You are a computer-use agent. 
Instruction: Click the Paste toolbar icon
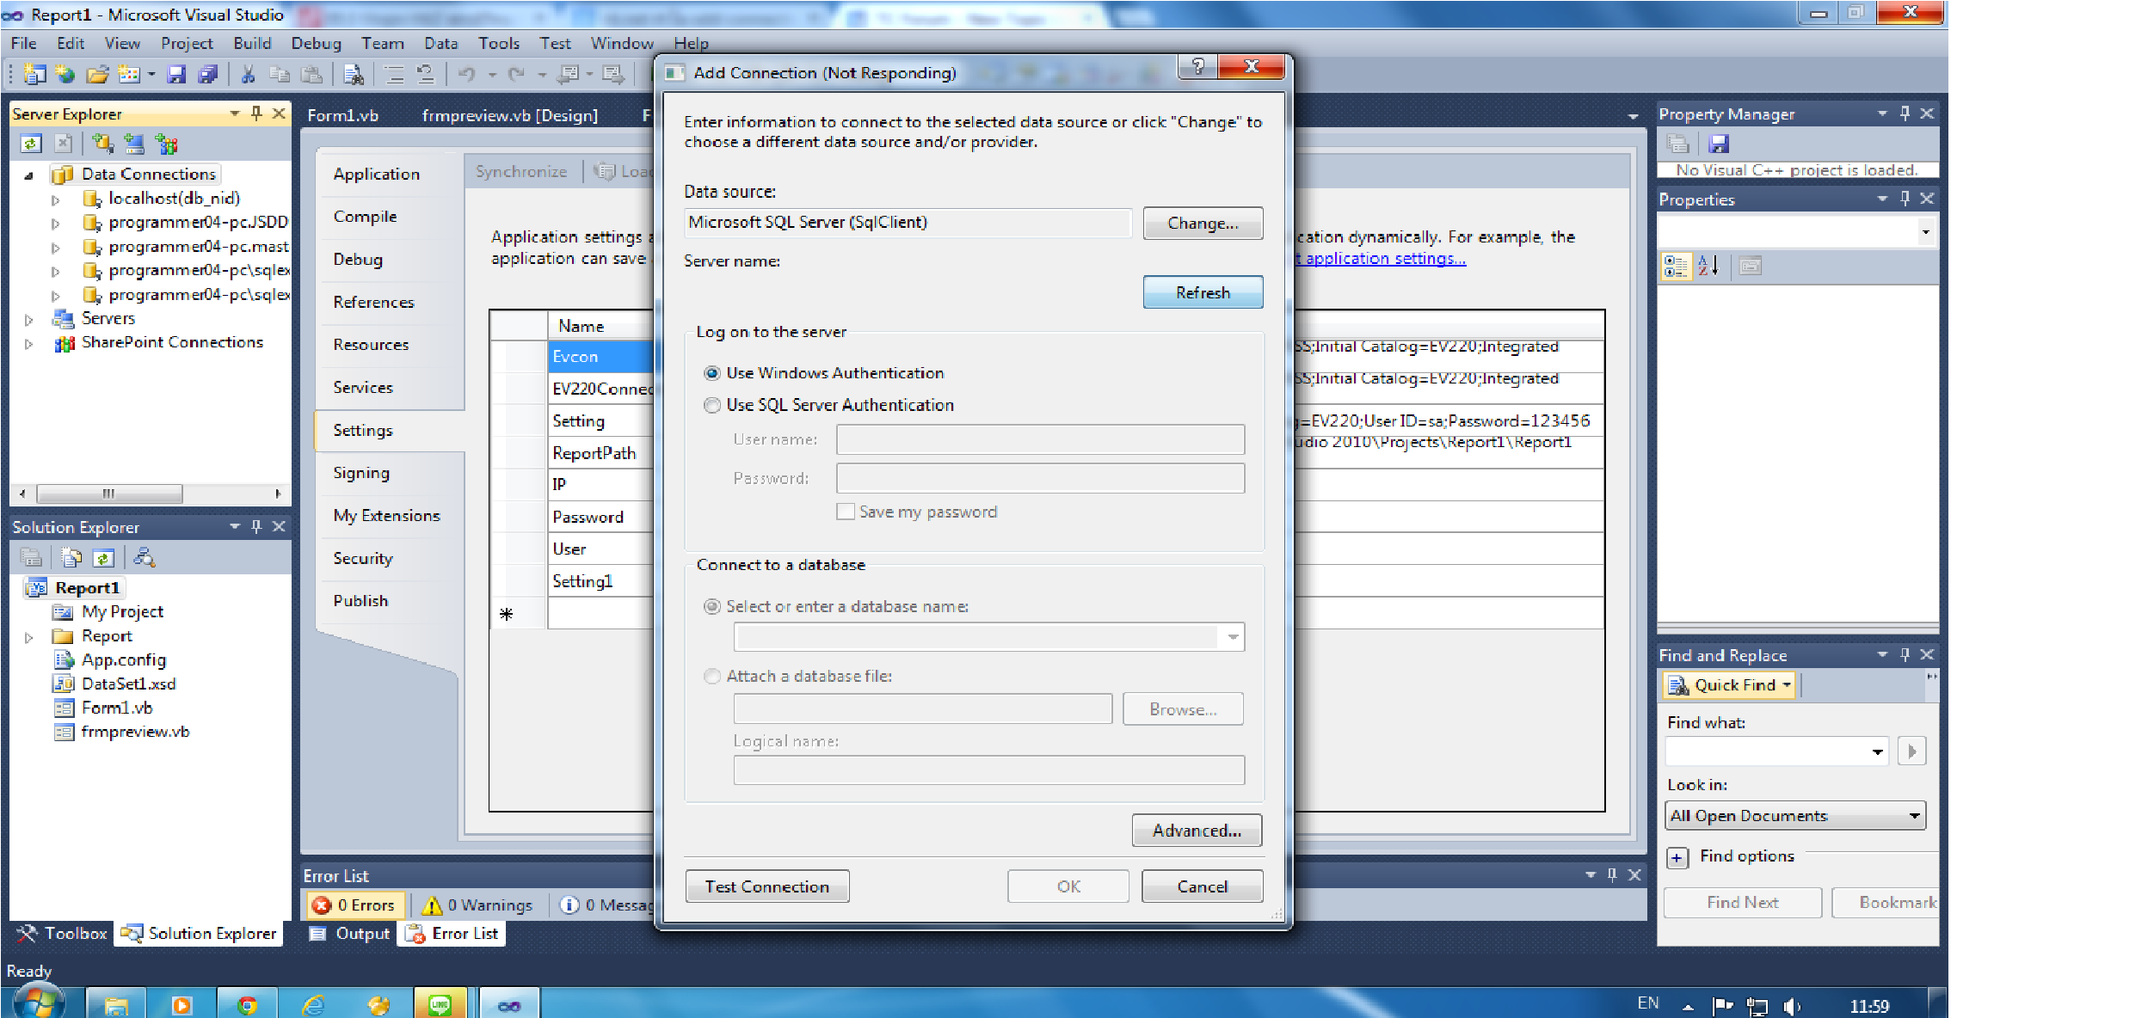pos(311,75)
